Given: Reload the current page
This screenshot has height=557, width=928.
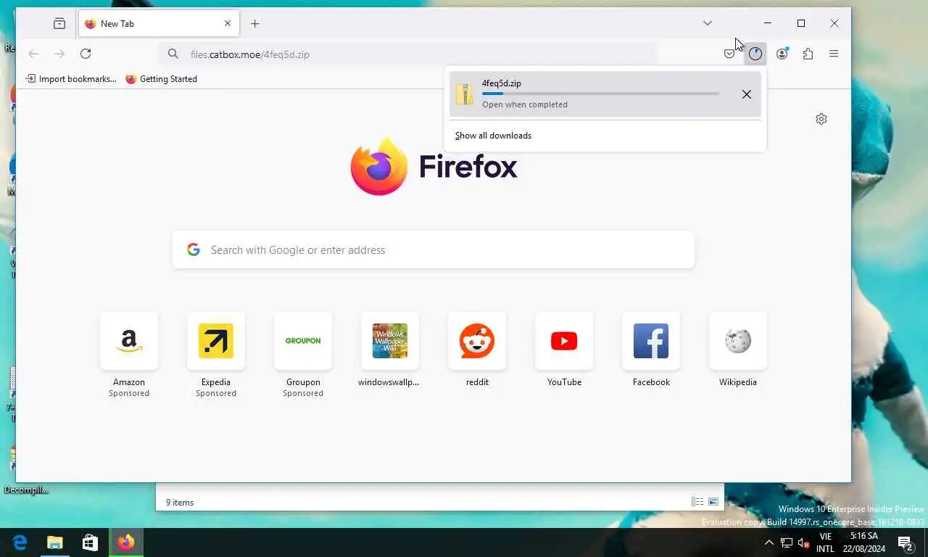Looking at the screenshot, I should tap(86, 54).
